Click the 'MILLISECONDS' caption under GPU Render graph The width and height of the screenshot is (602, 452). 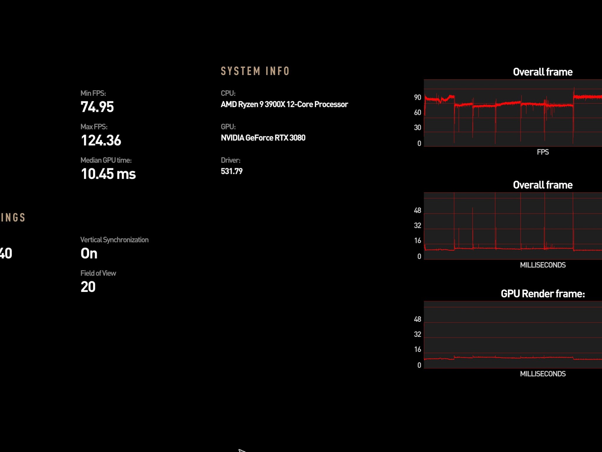coord(543,374)
